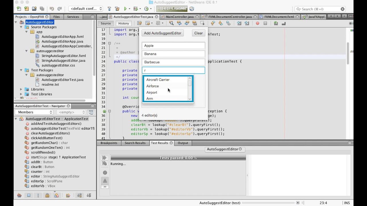The height and width of the screenshot is (206, 367).
Task: Switch to the Output tab
Action: [x=183, y=143]
